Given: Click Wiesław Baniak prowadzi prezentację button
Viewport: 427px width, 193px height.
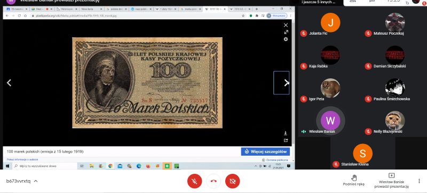Looking at the screenshot, I should (x=391, y=181).
